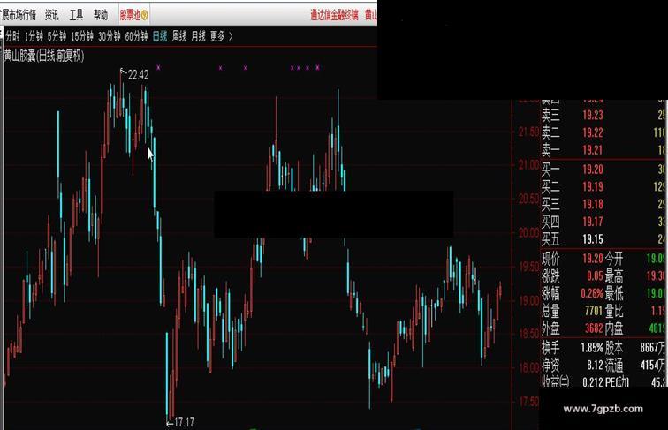Click the 17.17 low price label

pos(184,422)
